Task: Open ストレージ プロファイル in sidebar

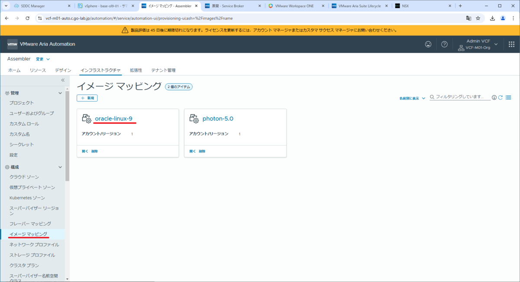Action: click(32, 255)
